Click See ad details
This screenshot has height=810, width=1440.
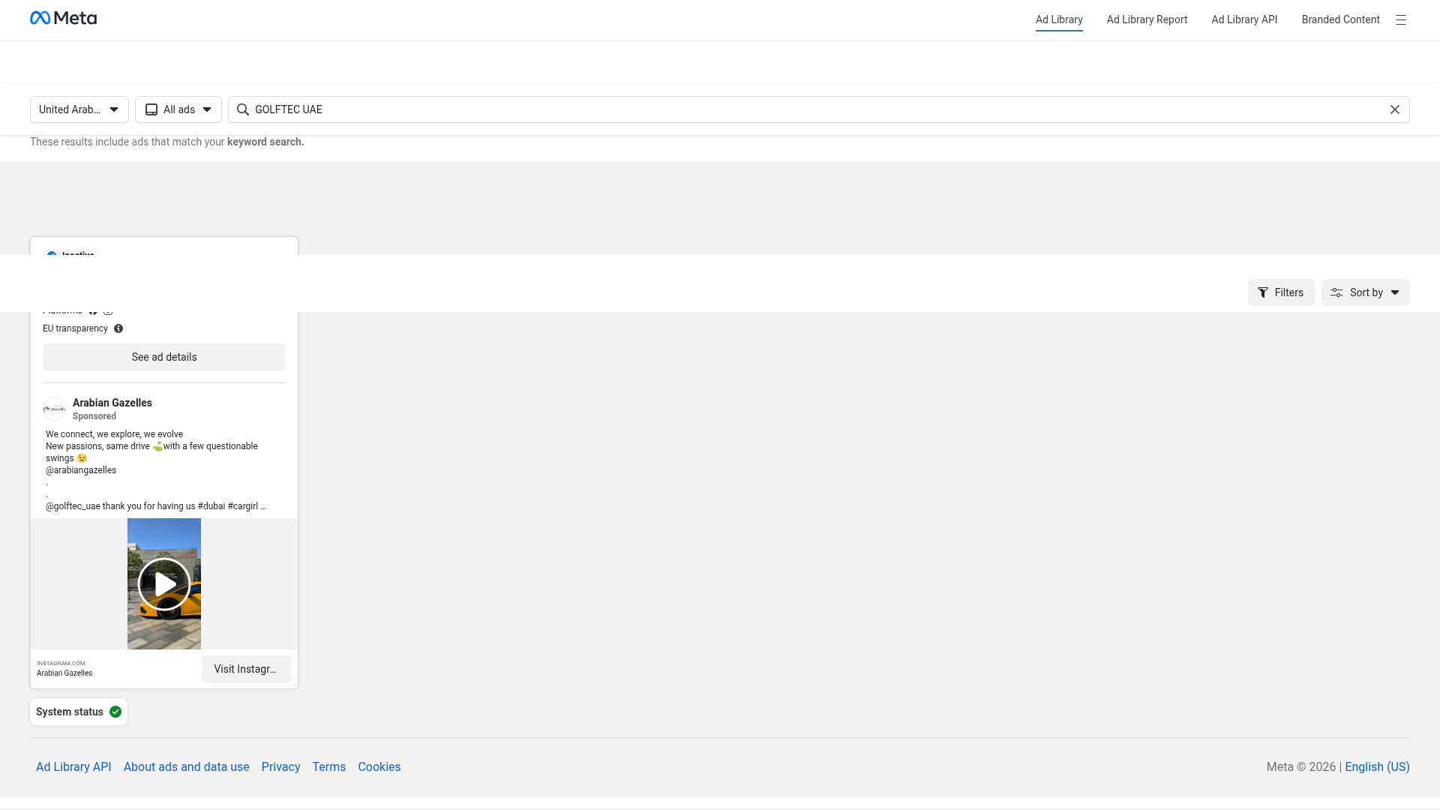(x=164, y=357)
